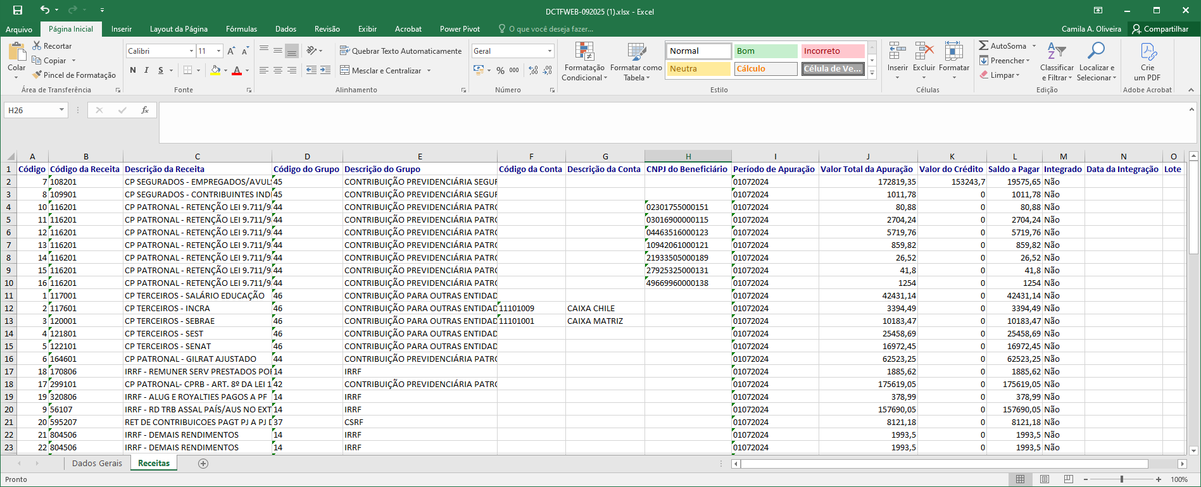Screen dimensions: 1201x487
Task: Toggle bold text formatting
Action: (133, 70)
